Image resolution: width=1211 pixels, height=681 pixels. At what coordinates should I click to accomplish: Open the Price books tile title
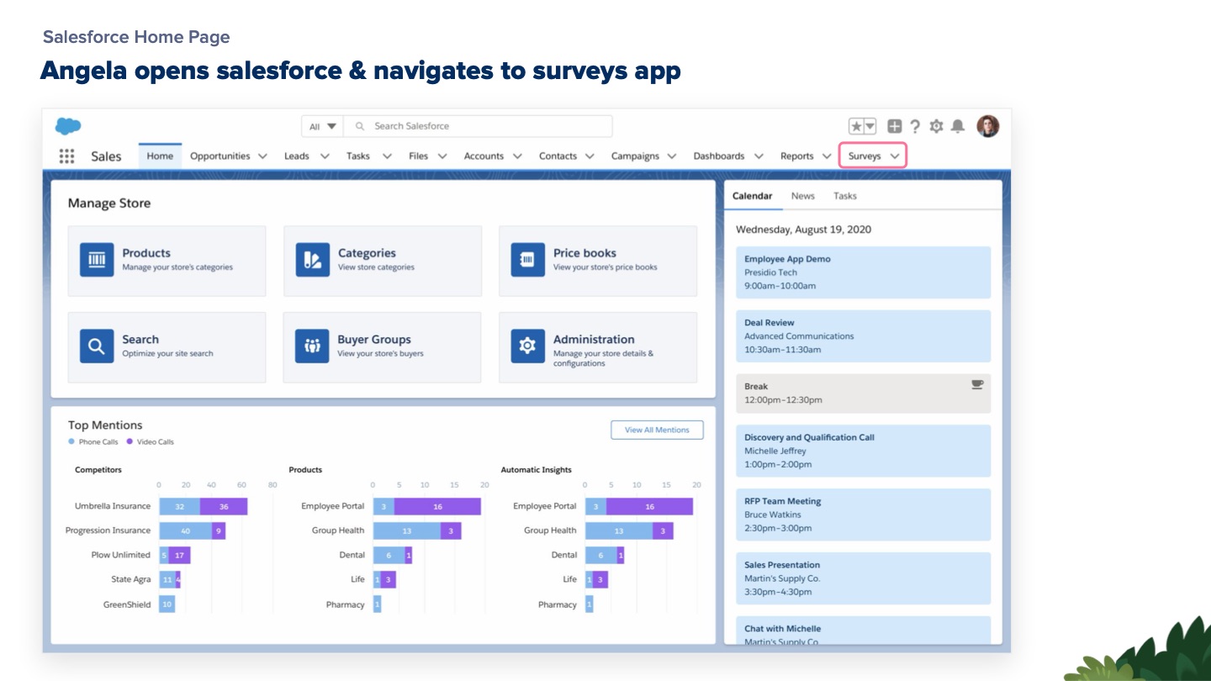584,253
